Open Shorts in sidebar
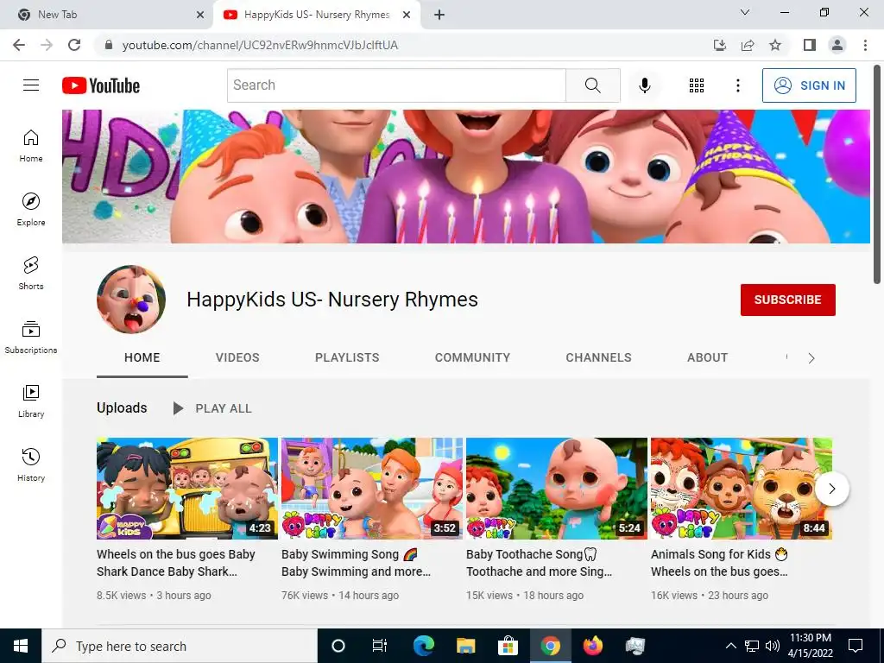This screenshot has height=663, width=884. tap(31, 273)
